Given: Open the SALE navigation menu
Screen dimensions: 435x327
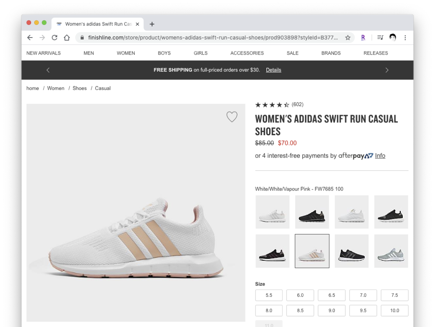Looking at the screenshot, I should click(x=292, y=53).
